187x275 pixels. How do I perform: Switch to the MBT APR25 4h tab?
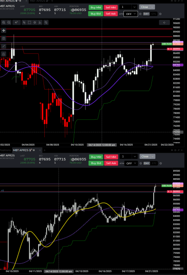click(x=11, y=1)
